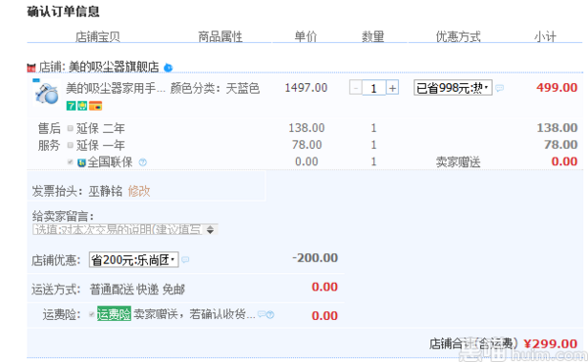
Task: Click the 店铺宝贝 column header
Action: [x=97, y=36]
